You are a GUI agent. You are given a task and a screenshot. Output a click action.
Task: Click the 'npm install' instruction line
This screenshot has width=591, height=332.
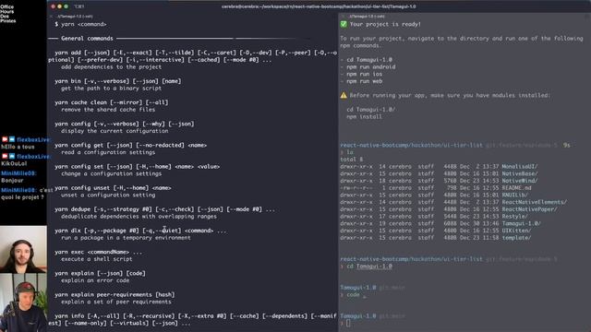coord(364,117)
